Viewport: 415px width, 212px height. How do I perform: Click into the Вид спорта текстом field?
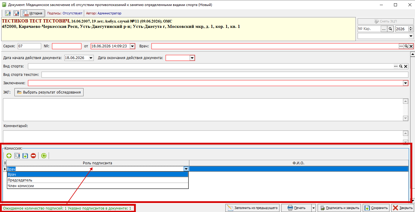[x=225, y=75]
